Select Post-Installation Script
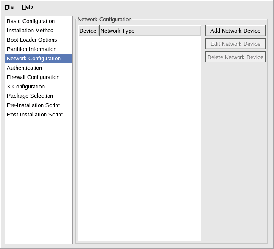The width and height of the screenshot is (274, 249). tap(35, 115)
